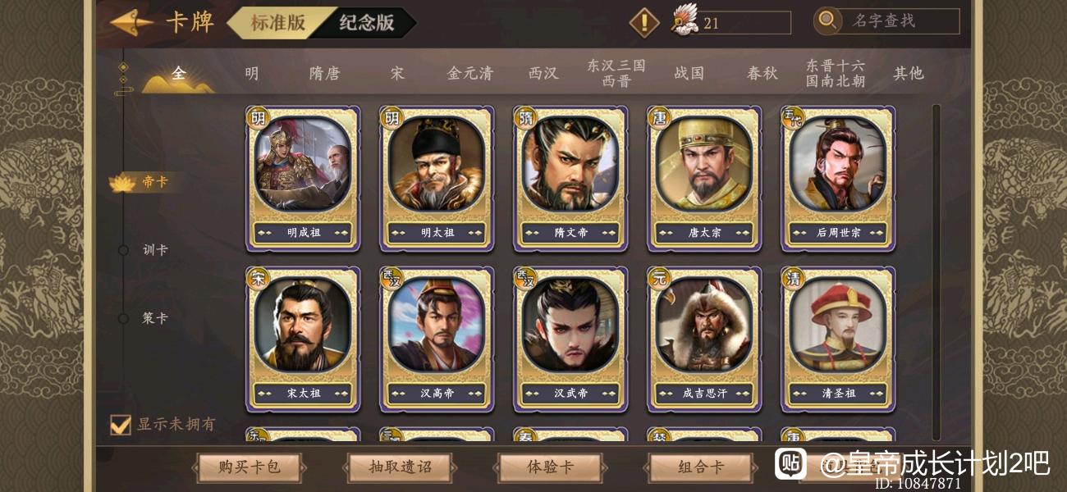1067x492 pixels.
Task: Click the feather fan currency icon
Action: [x=684, y=20]
